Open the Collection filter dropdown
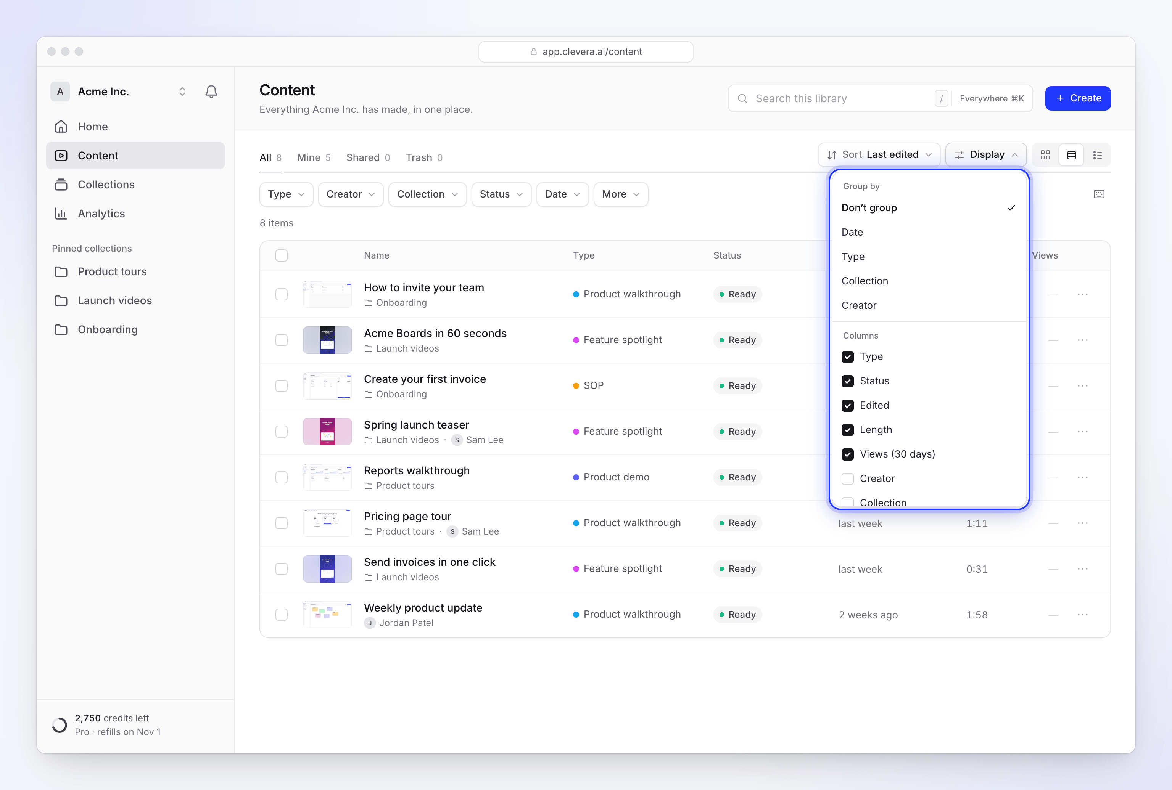Viewport: 1172px width, 790px height. point(427,194)
